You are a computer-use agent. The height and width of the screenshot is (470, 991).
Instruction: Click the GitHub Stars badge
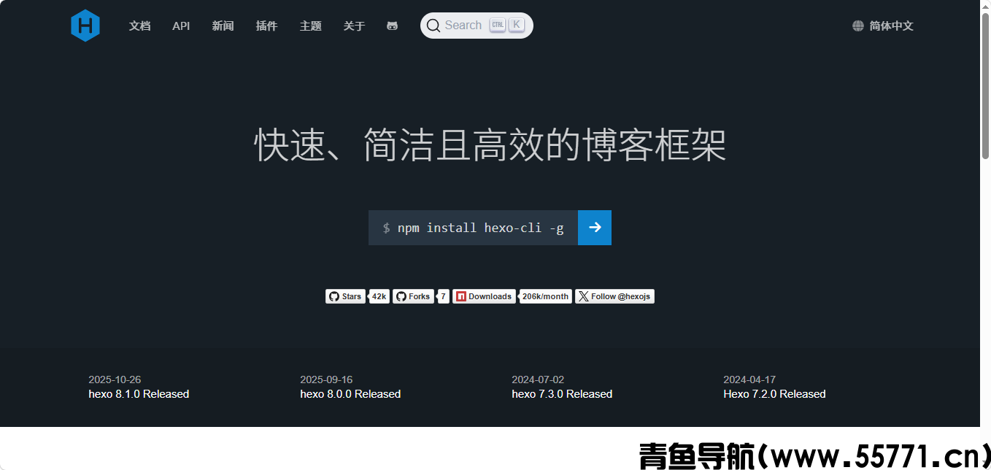(345, 296)
